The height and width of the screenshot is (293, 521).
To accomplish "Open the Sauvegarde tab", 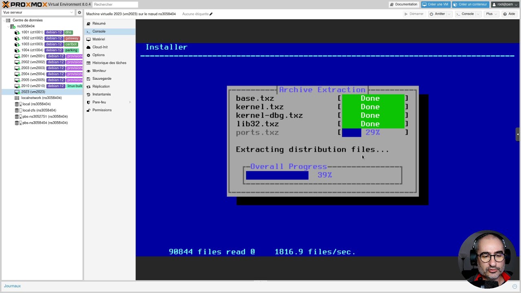I will click(110, 79).
